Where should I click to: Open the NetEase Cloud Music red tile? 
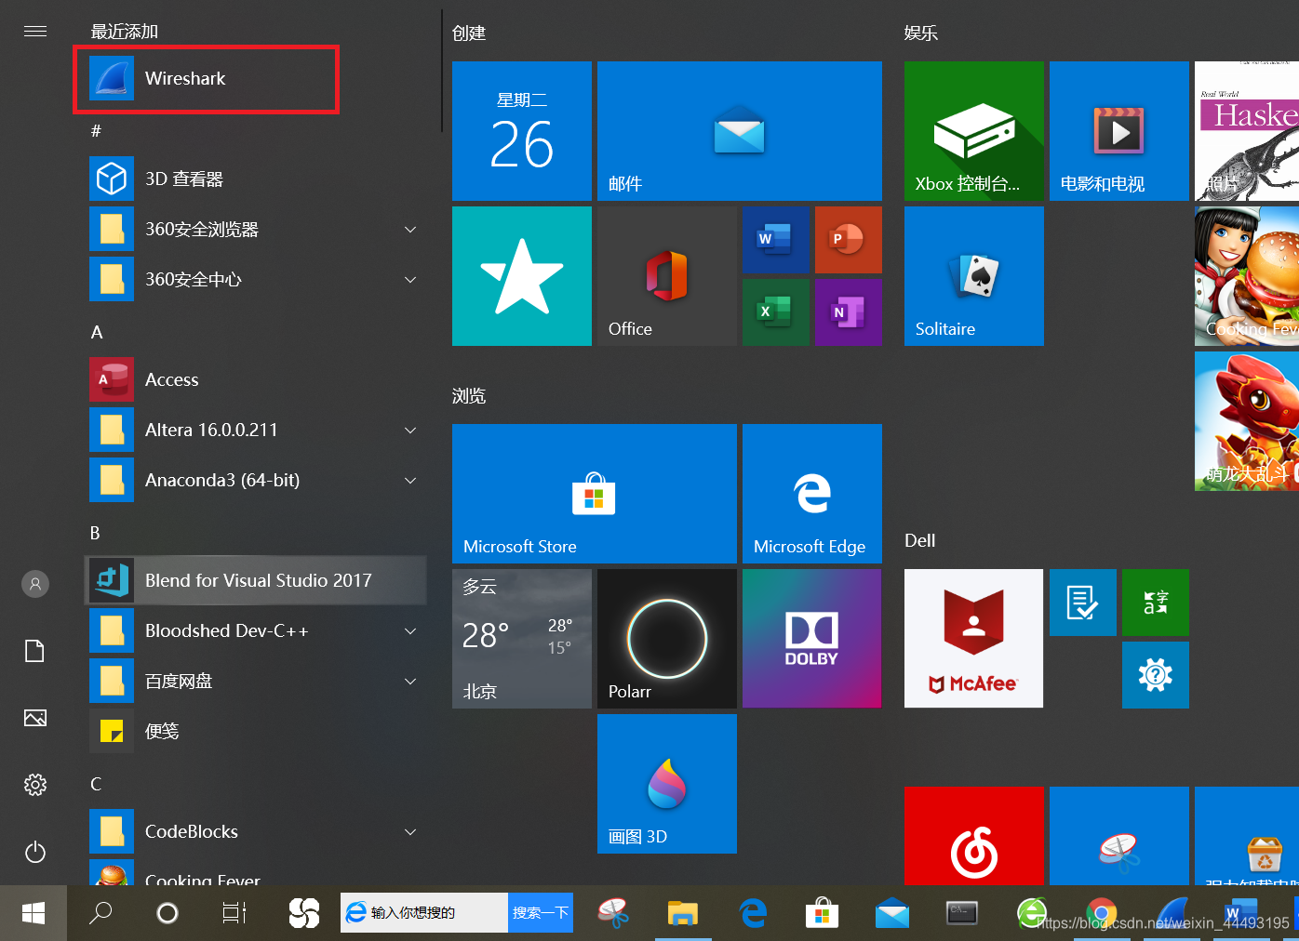click(x=974, y=836)
